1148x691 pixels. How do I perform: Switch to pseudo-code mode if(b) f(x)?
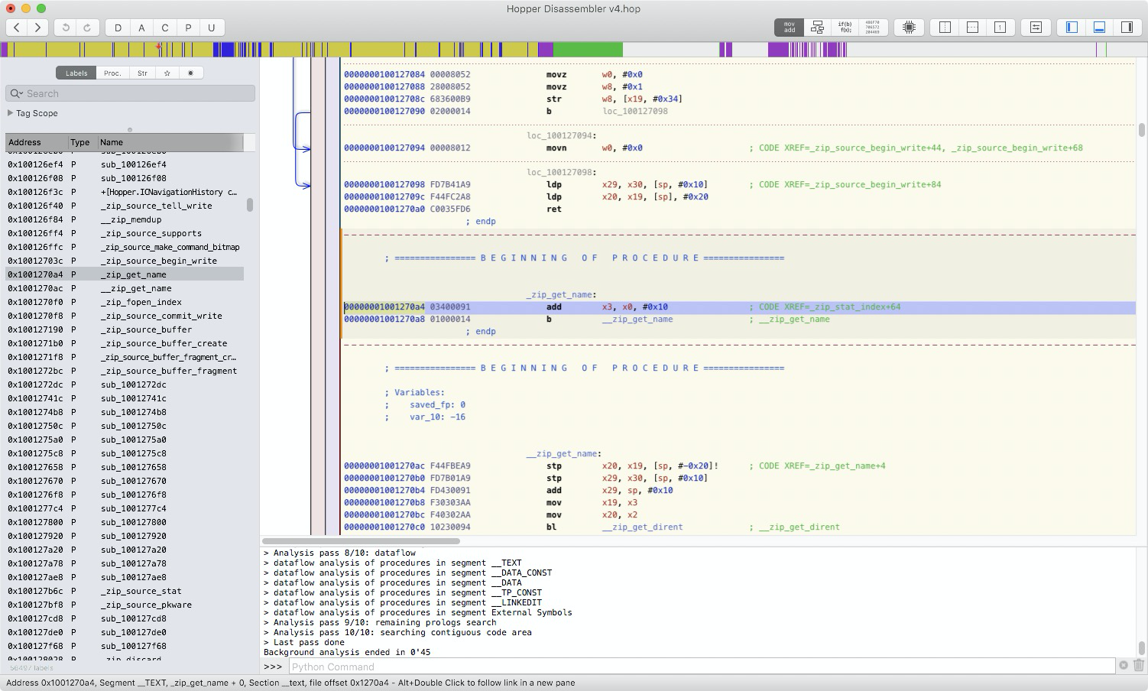tap(844, 27)
